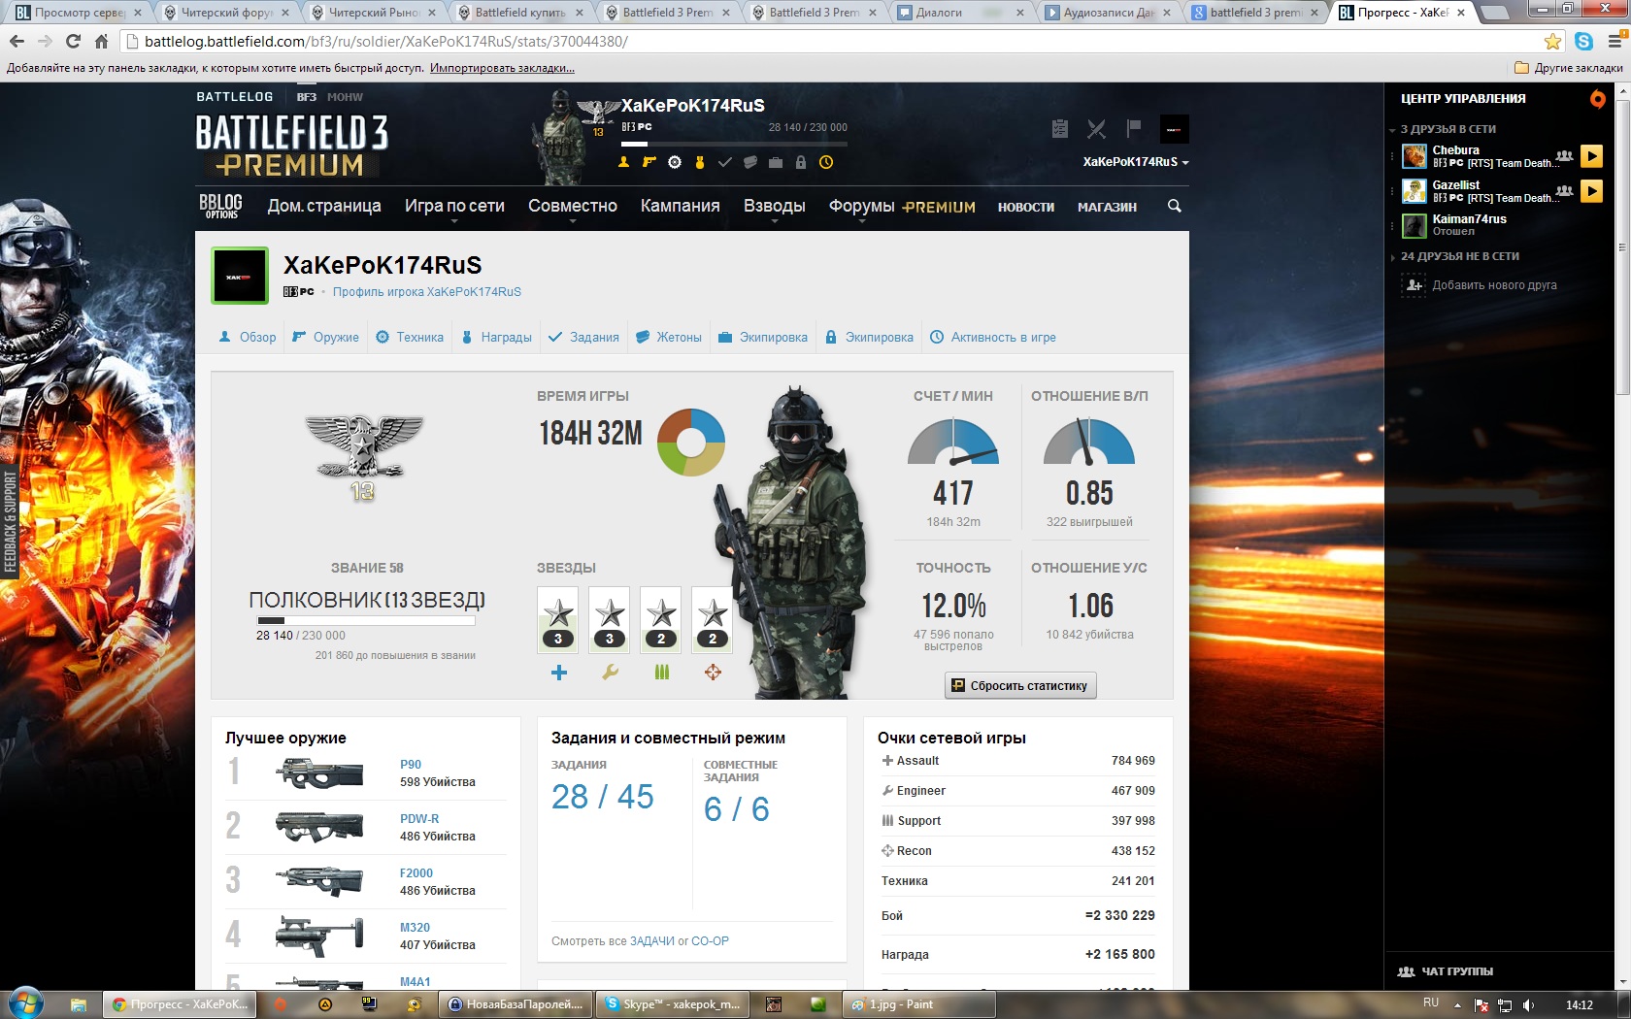The width and height of the screenshot is (1631, 1019).
Task: Open the P90 weapon link
Action: coord(411,765)
